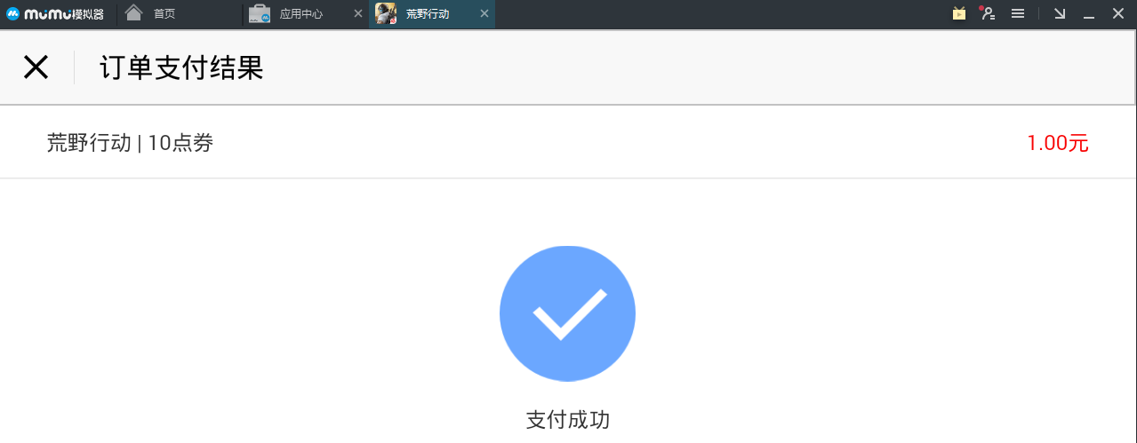This screenshot has width=1137, height=443.
Task: Click the diagonal arrow shrink window icon
Action: pyautogui.click(x=1060, y=13)
